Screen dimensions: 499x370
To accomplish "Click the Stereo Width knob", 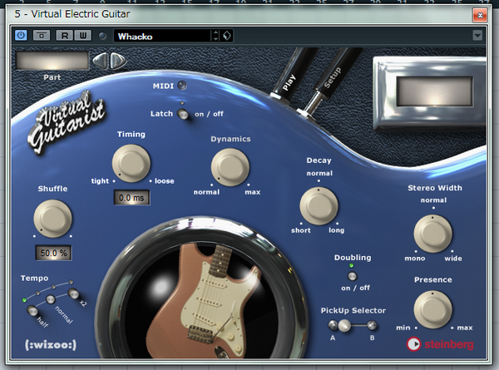I will (x=432, y=234).
